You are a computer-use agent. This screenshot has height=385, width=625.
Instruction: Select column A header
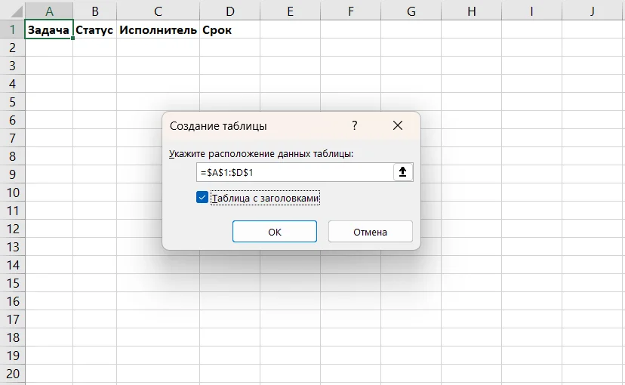[x=49, y=11]
